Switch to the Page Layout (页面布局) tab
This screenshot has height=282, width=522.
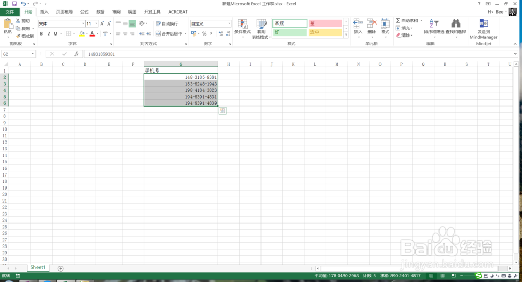[x=64, y=11]
